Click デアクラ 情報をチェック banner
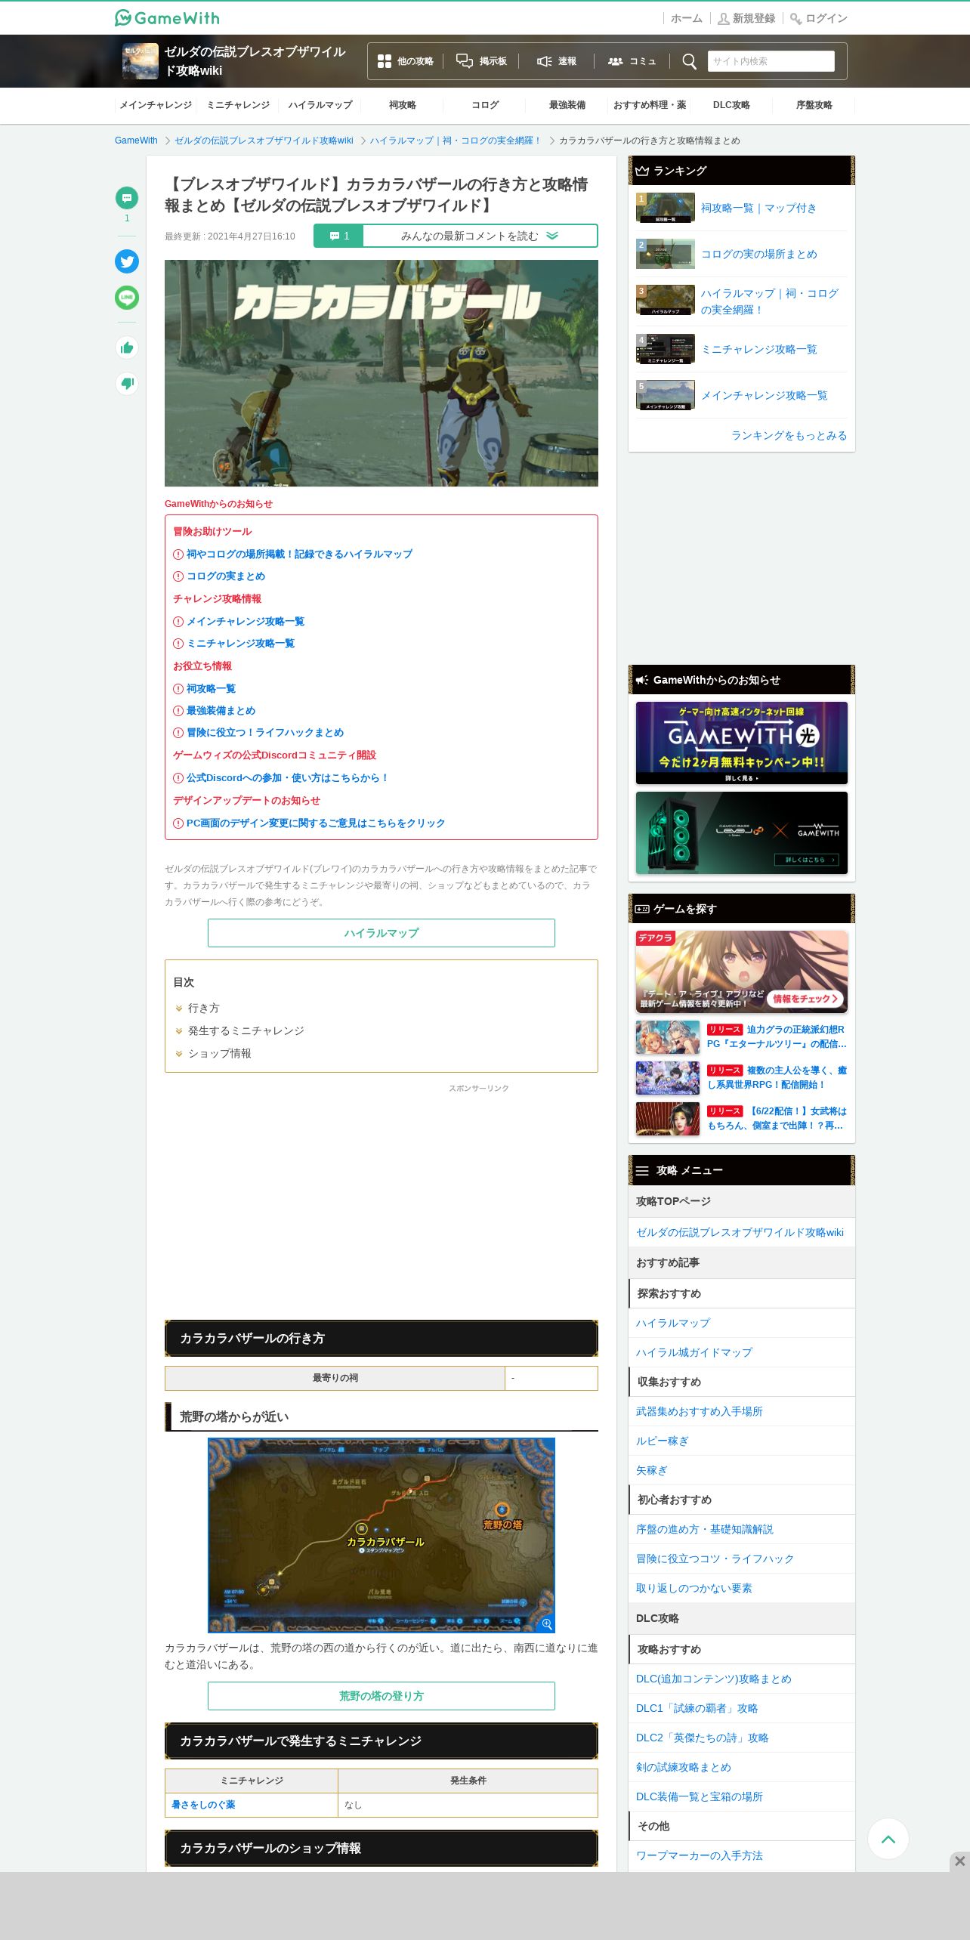 tap(742, 972)
